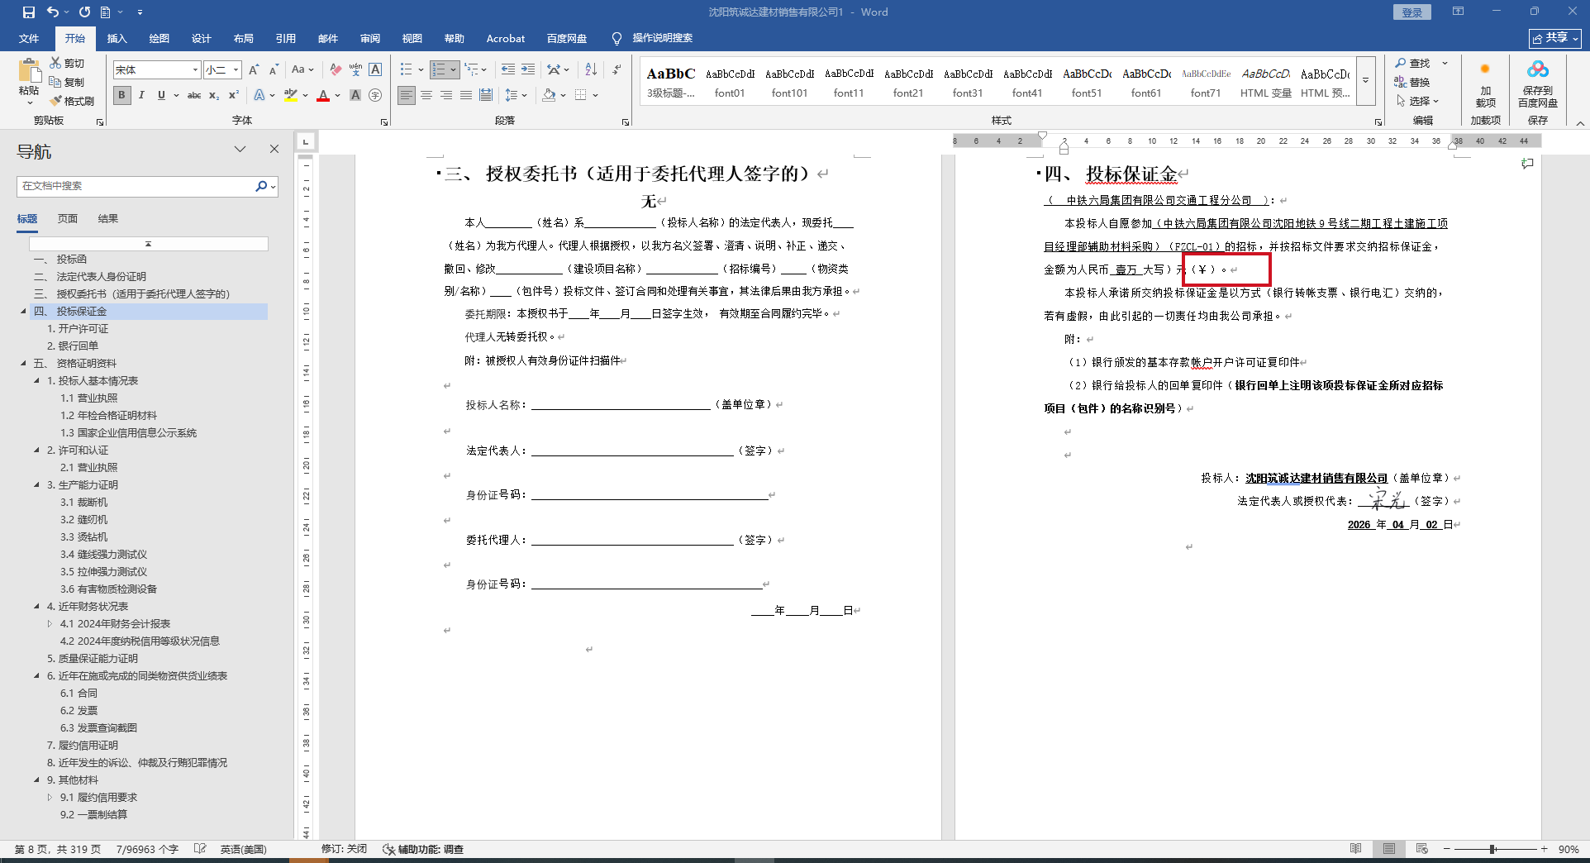Click the 登录 (Sign in) button
The height and width of the screenshot is (863, 1590).
(1411, 12)
